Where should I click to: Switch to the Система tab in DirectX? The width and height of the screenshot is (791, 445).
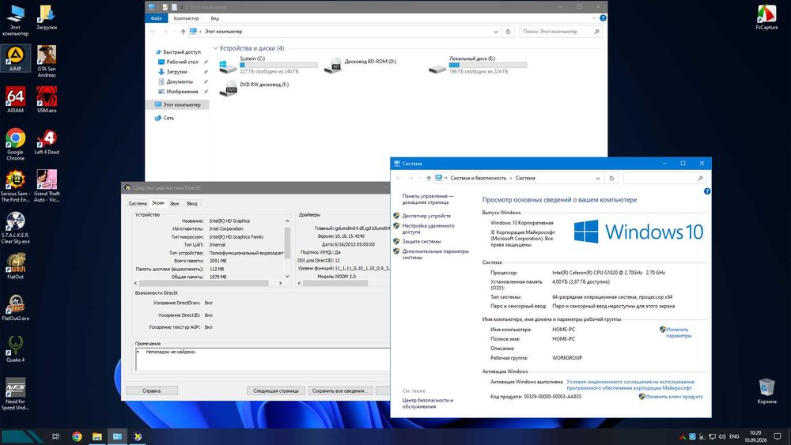(137, 204)
